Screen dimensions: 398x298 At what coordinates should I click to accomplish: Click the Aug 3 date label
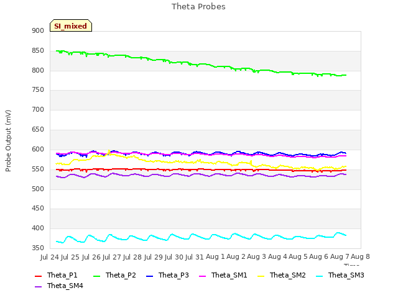pyautogui.click(x=256, y=256)
